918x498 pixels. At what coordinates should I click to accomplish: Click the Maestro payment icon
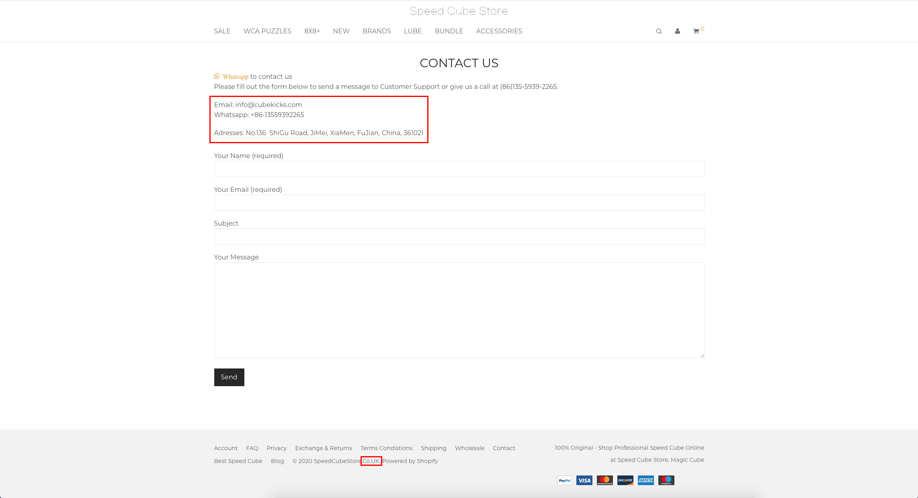666,480
